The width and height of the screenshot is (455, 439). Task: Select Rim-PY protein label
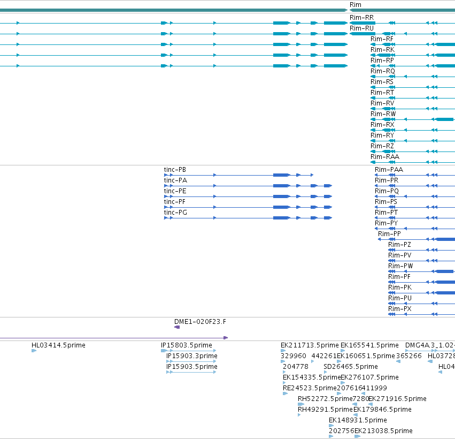tap(386, 223)
